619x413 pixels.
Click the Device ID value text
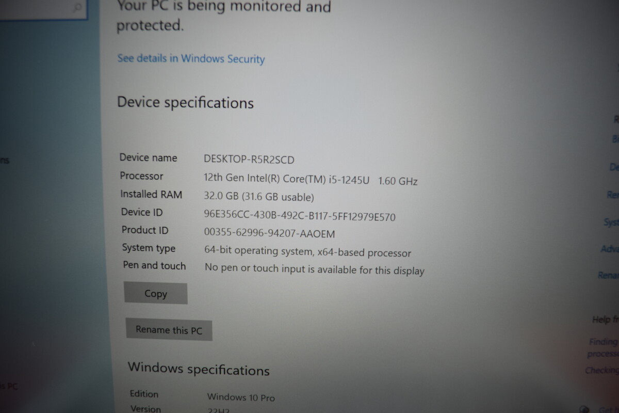[x=300, y=216]
